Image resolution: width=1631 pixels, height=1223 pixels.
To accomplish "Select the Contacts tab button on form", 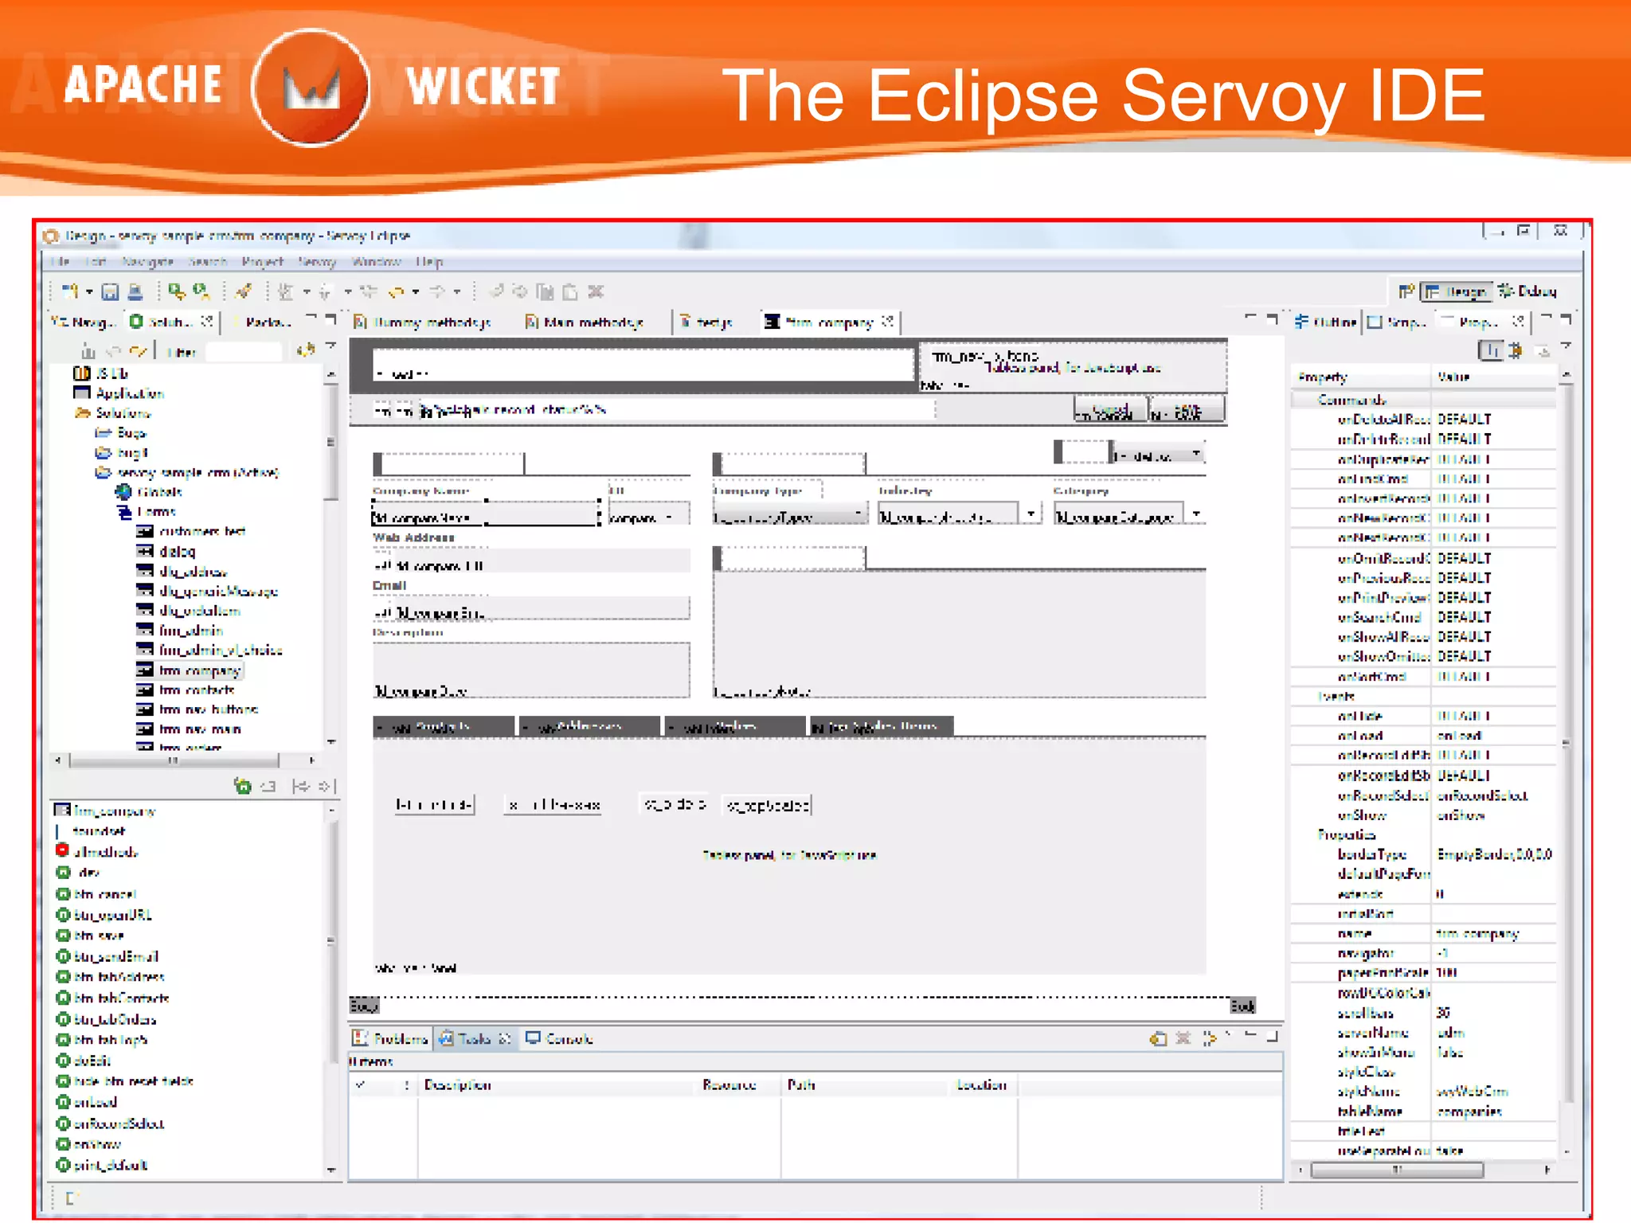I will (443, 726).
